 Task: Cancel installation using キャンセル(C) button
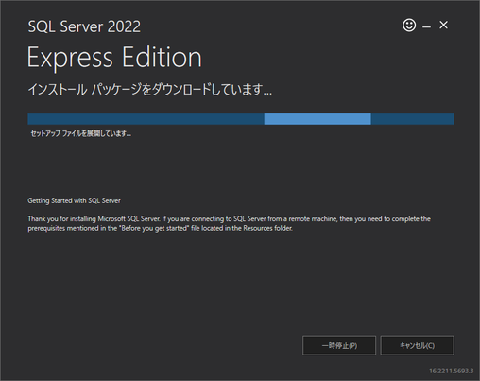pos(417,345)
